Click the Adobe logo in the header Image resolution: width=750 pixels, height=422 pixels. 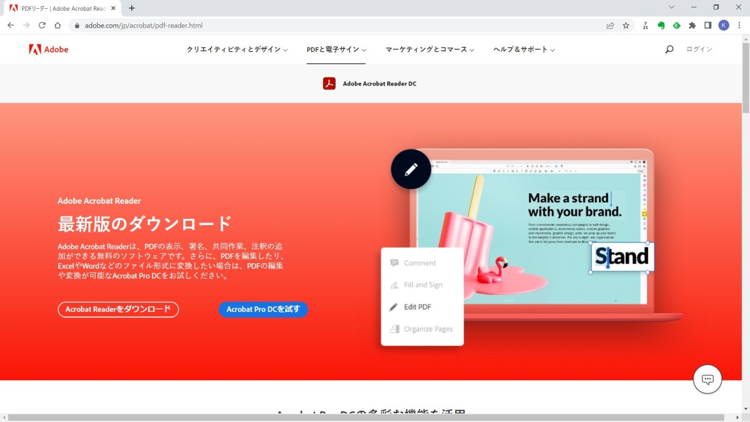48,49
